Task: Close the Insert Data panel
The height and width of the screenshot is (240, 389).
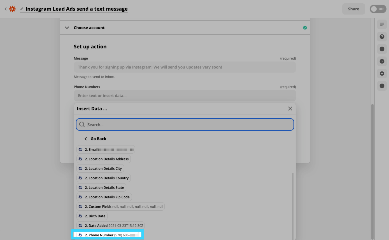Action: point(290,109)
